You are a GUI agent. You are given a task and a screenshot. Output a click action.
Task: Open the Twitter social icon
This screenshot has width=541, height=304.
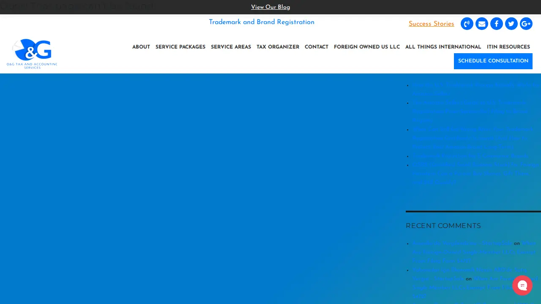coord(511,24)
